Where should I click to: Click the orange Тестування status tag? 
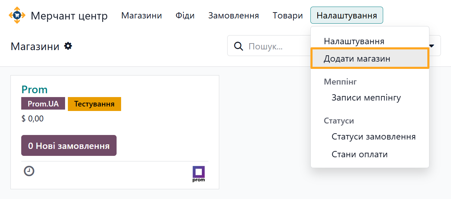pyautogui.click(x=94, y=104)
